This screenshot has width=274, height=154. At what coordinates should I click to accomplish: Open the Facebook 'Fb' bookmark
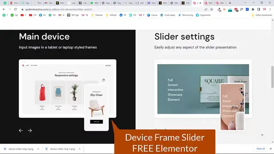click(x=42, y=15)
